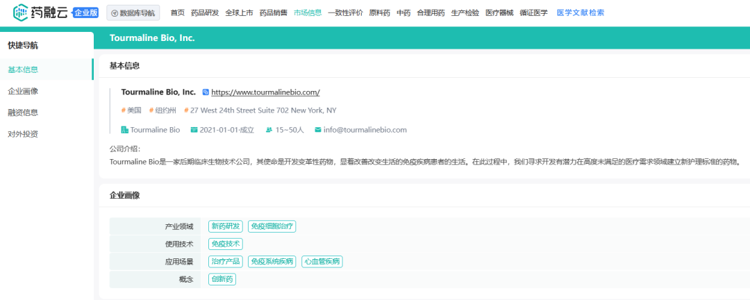Click the 美国 location tag
750x300 pixels.
pos(131,110)
